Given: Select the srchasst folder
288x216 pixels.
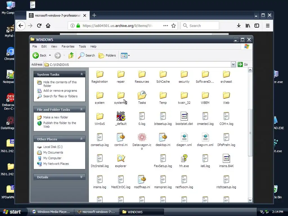Looking at the screenshot, I should coord(226,77).
